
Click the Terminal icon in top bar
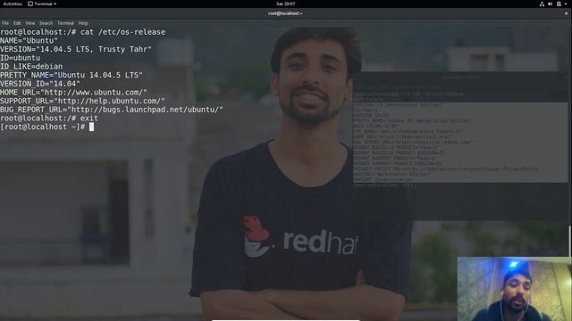30,4
